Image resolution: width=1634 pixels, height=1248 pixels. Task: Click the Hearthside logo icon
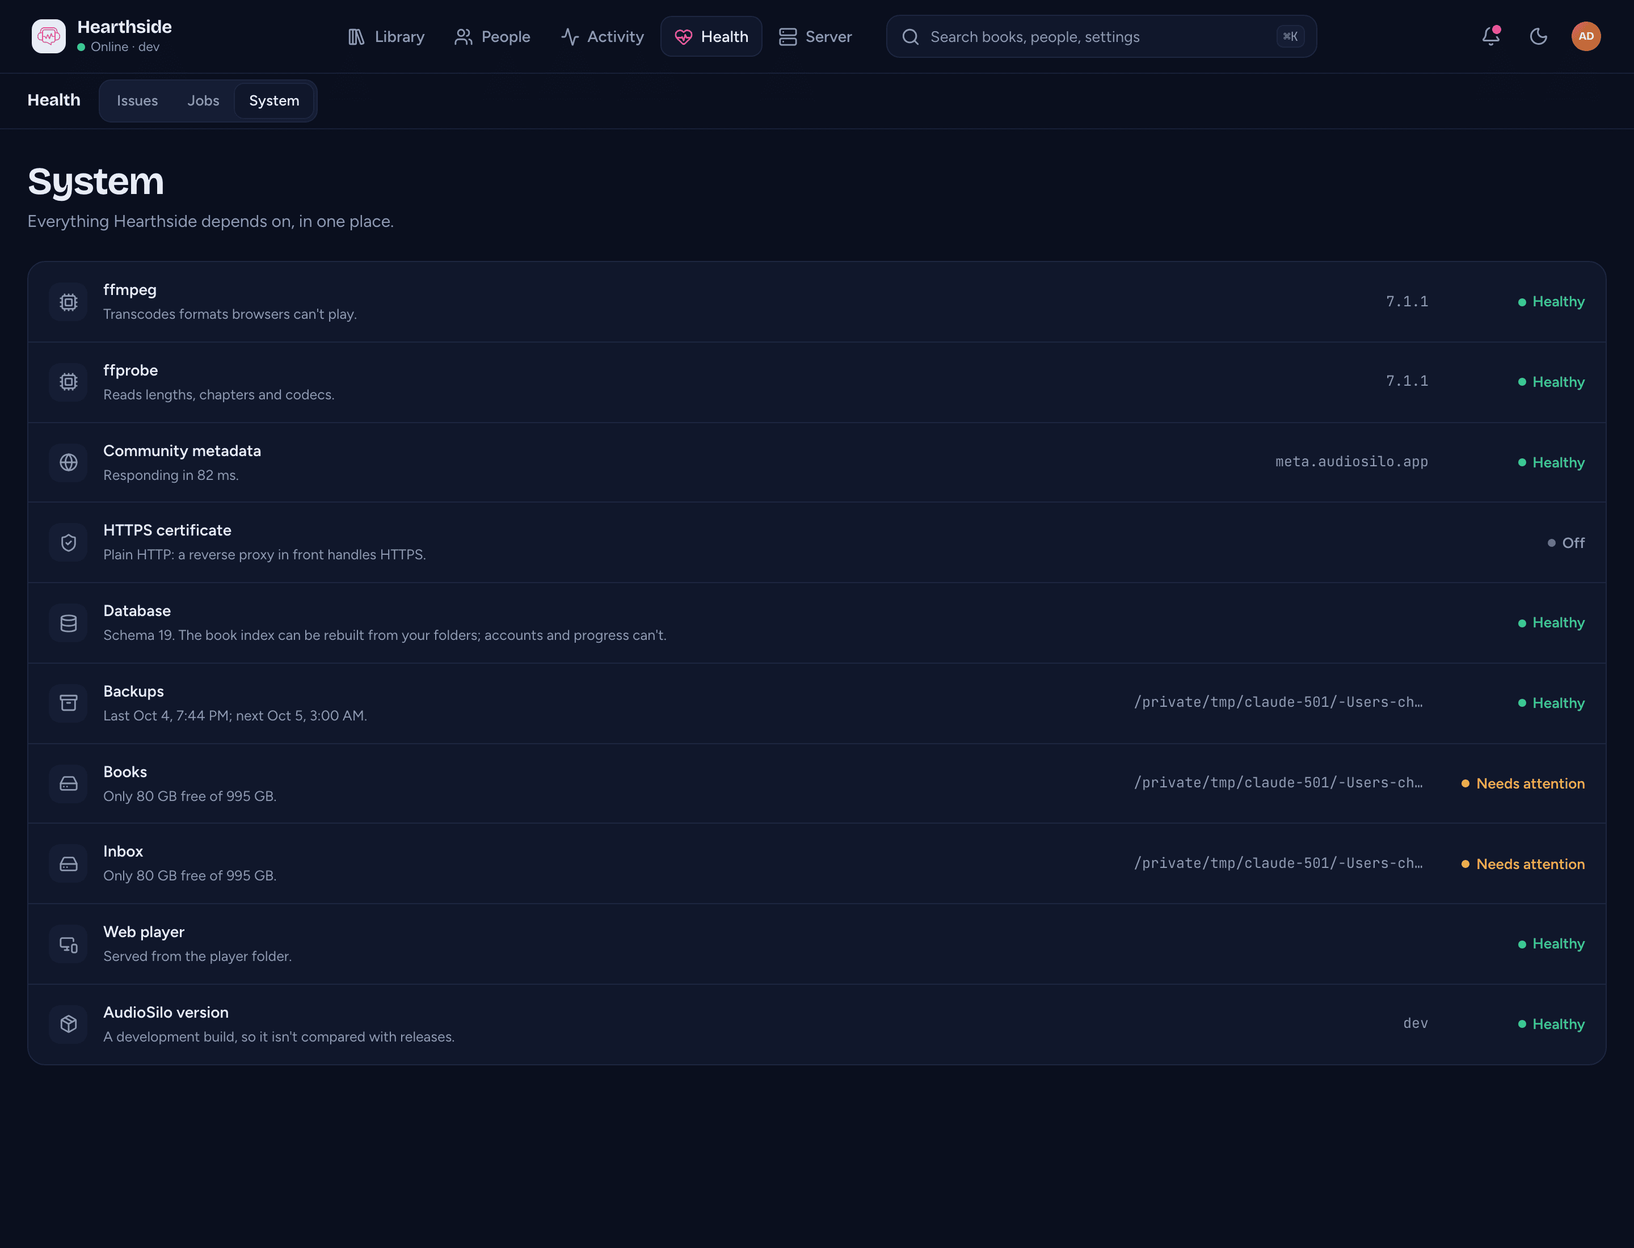coord(48,36)
